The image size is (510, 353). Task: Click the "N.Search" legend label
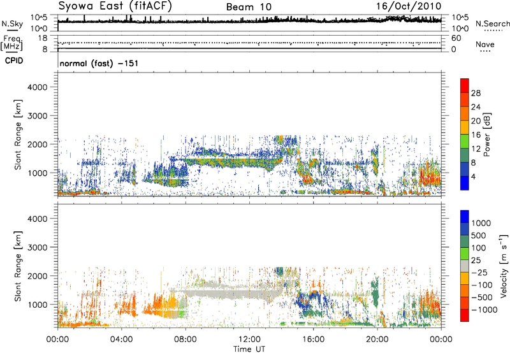coord(492,24)
